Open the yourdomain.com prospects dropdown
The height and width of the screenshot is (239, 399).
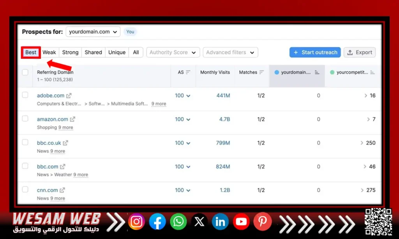pos(93,32)
